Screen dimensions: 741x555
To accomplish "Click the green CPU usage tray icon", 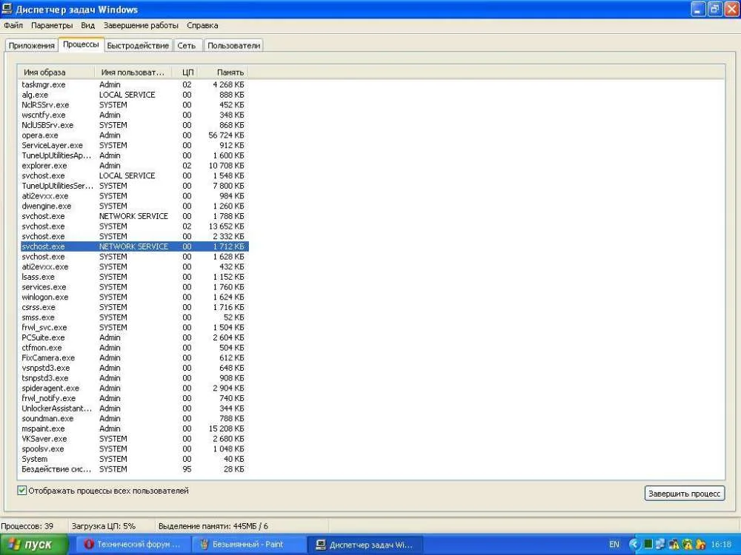I will click(648, 544).
